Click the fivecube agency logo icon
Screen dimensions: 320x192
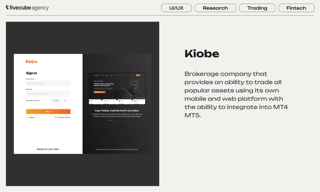8,8
